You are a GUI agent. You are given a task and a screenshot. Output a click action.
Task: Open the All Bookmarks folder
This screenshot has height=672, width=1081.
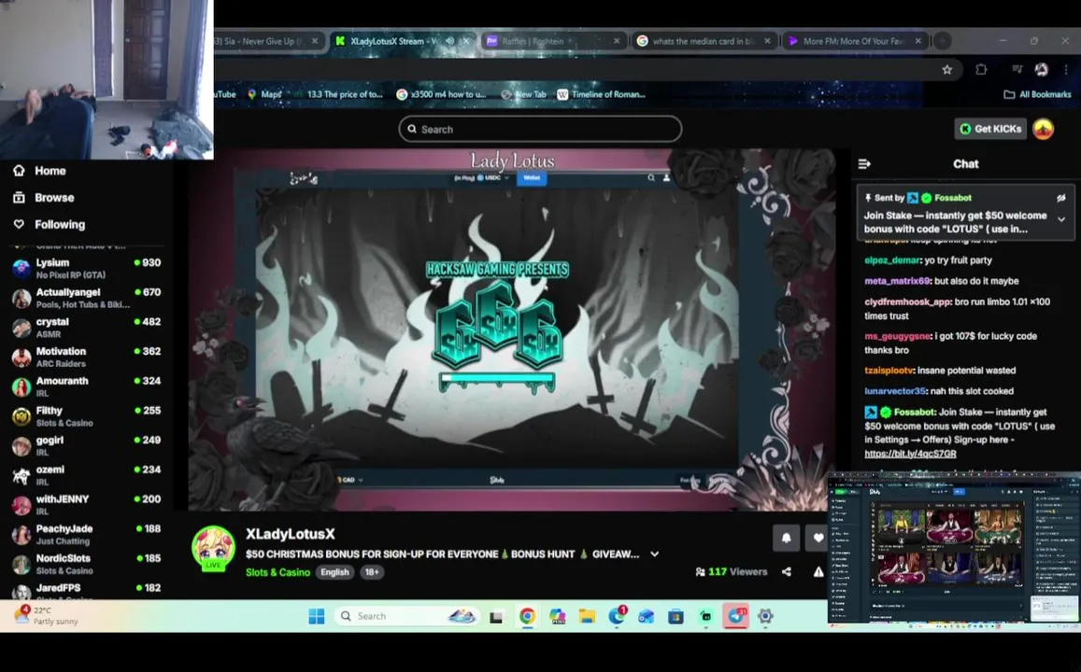coord(1038,94)
